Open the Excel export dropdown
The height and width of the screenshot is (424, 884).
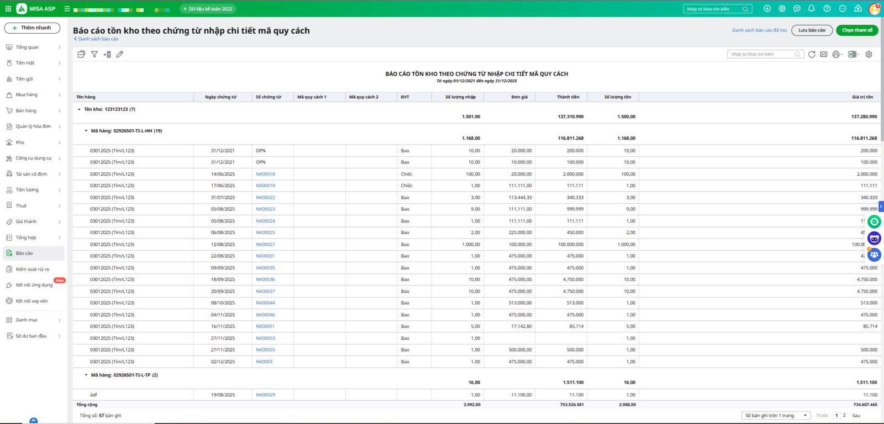click(854, 54)
